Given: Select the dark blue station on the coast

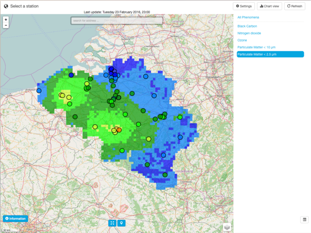Looking at the screenshot, I should click(71, 75).
